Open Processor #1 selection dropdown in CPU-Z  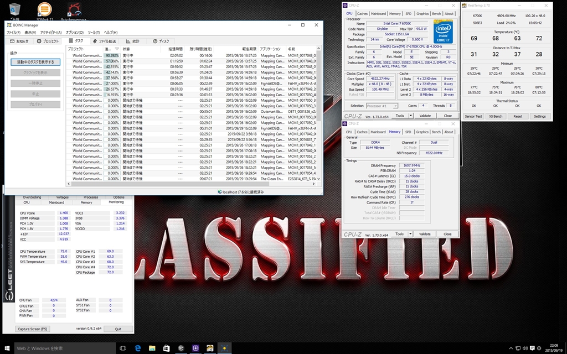[382, 106]
